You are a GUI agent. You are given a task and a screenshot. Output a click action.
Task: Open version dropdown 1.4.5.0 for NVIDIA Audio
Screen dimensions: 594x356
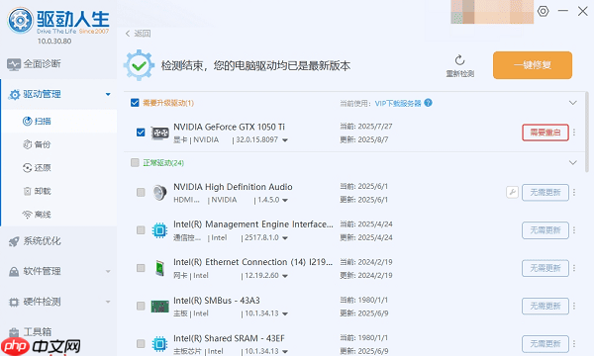click(x=285, y=200)
